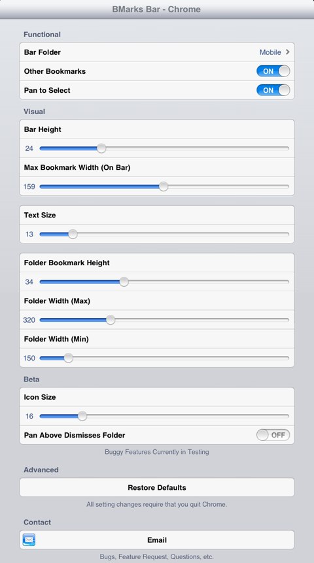Click the Folder Bookmark Height slider knob

tap(124, 282)
